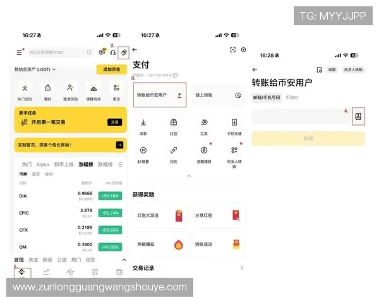This screenshot has width=379, height=303.
Task: Open the messages icon with badge
Action: pos(102,52)
